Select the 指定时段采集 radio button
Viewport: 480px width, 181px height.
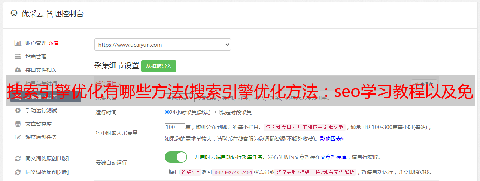218,112
